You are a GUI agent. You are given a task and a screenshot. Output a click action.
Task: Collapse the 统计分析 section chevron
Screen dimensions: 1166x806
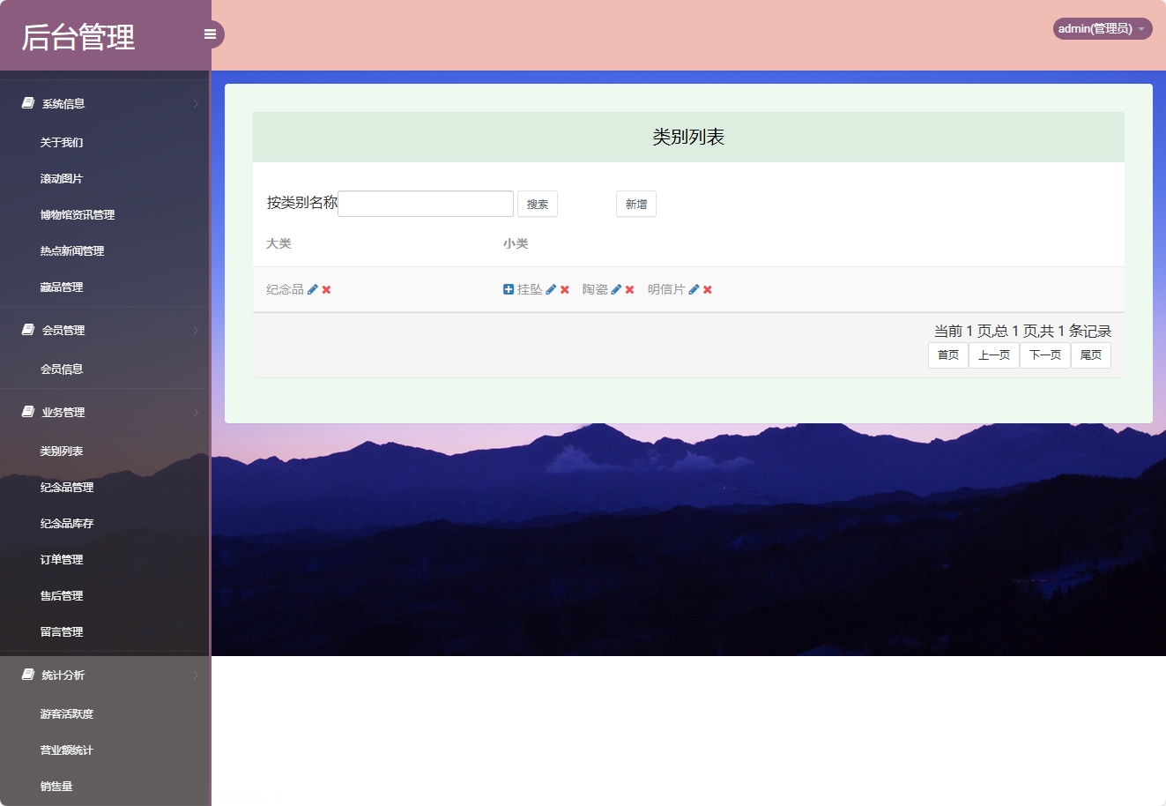[x=196, y=675]
